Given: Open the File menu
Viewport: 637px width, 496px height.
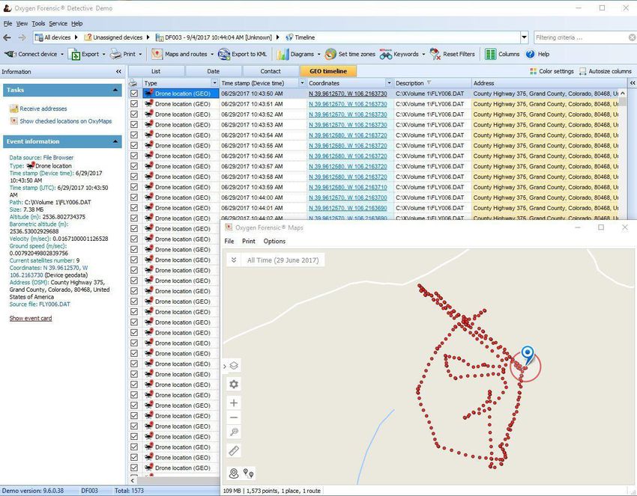Looking at the screenshot, I should [7, 23].
